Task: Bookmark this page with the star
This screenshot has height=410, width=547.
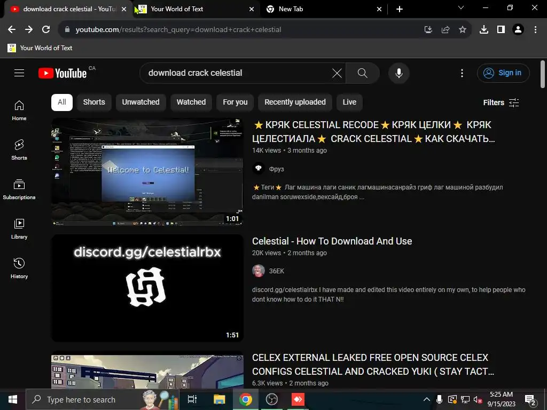Action: [462, 30]
